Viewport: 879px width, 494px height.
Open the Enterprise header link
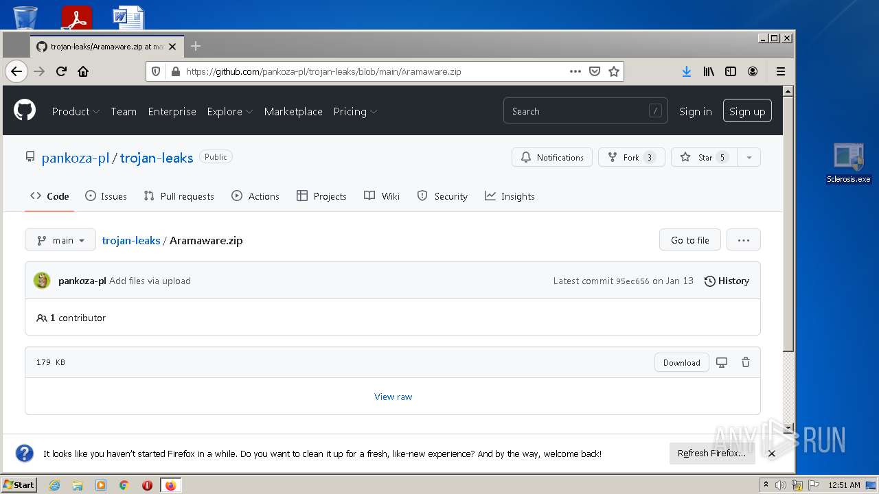tap(172, 111)
